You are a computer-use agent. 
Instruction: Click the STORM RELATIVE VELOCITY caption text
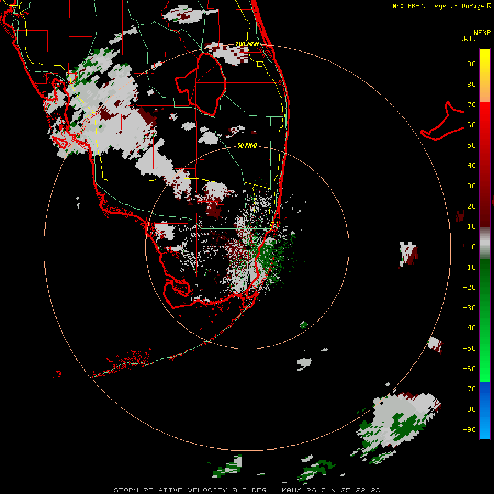(170, 490)
